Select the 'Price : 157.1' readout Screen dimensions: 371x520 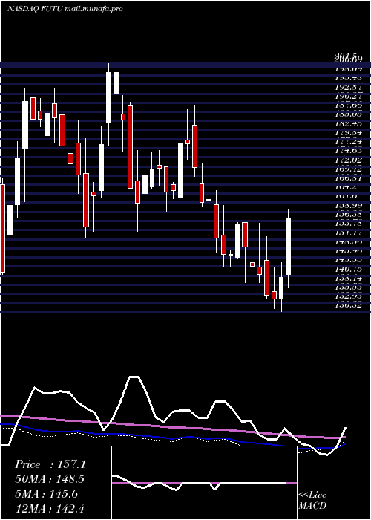pyautogui.click(x=50, y=464)
